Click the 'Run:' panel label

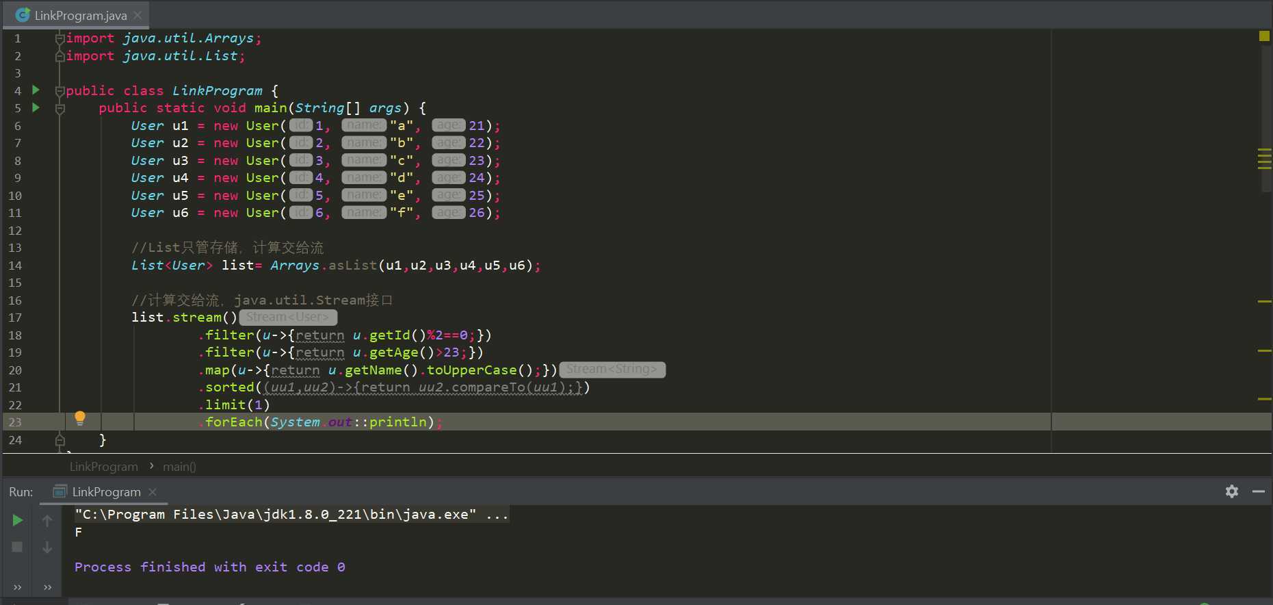tap(21, 492)
